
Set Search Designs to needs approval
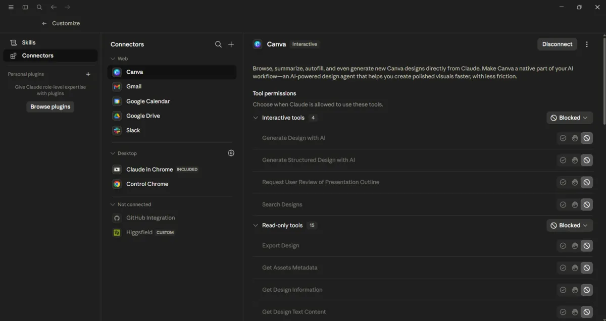575,204
